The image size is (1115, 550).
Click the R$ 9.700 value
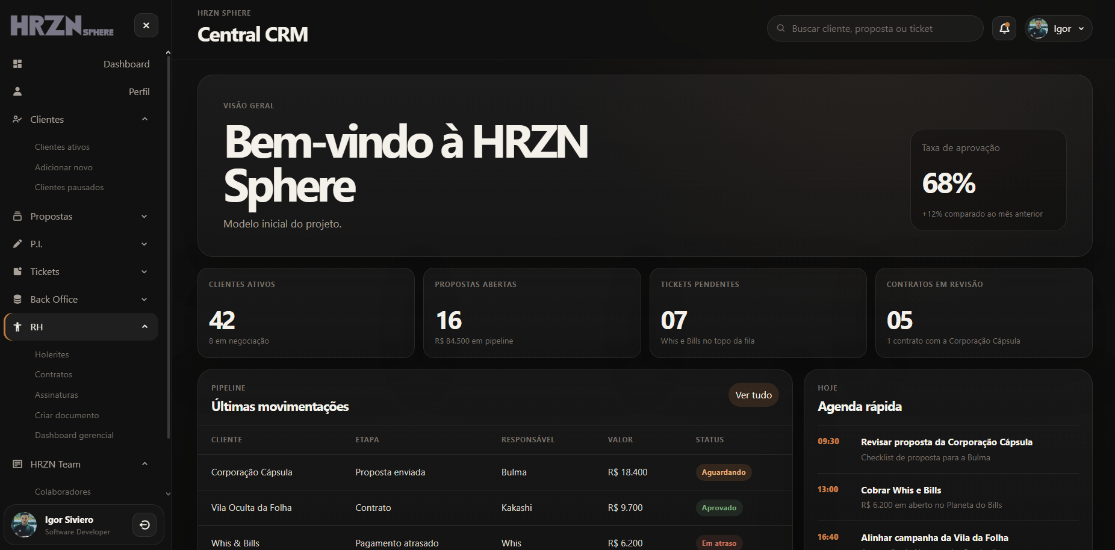click(x=626, y=508)
